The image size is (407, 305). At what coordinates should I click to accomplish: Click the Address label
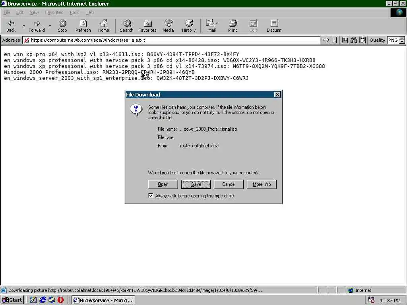(11, 40)
